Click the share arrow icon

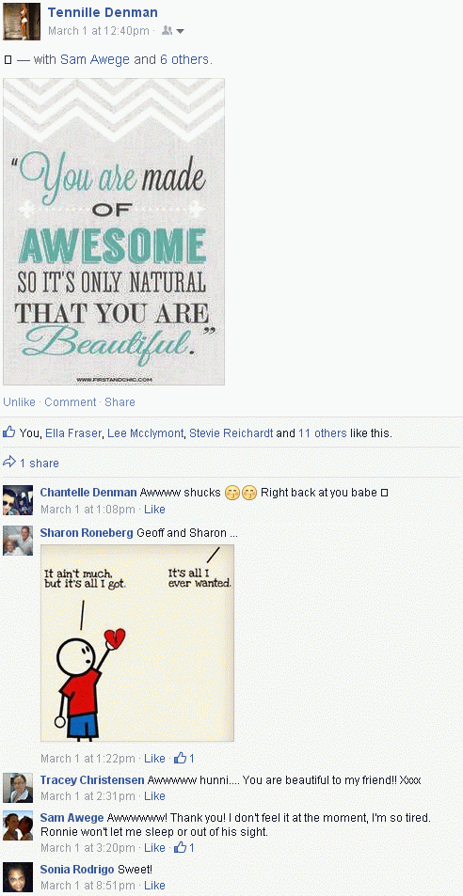tap(8, 463)
